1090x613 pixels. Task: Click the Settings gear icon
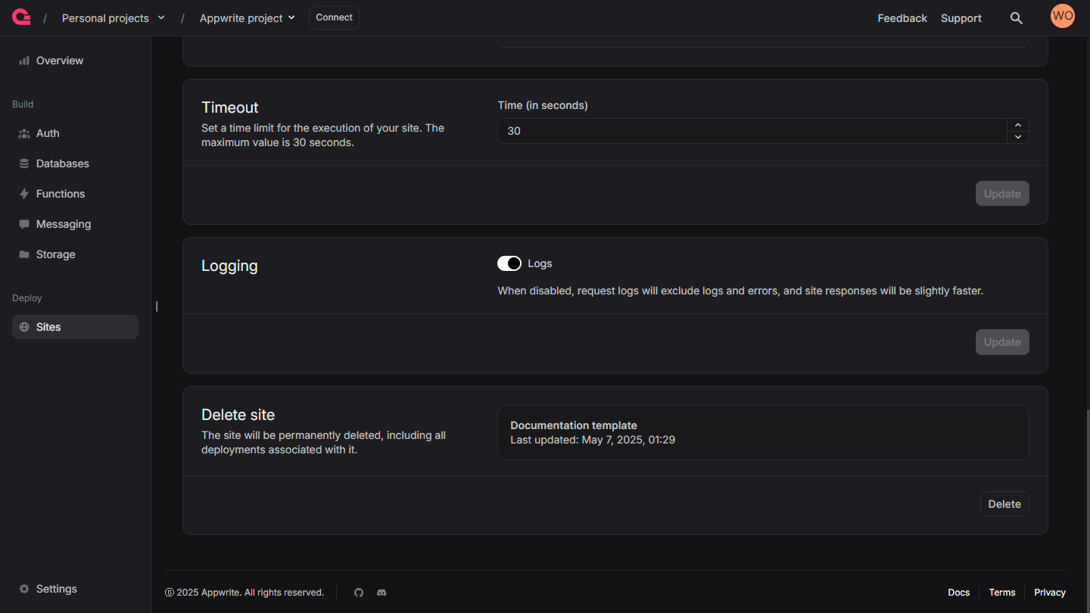[x=24, y=589]
